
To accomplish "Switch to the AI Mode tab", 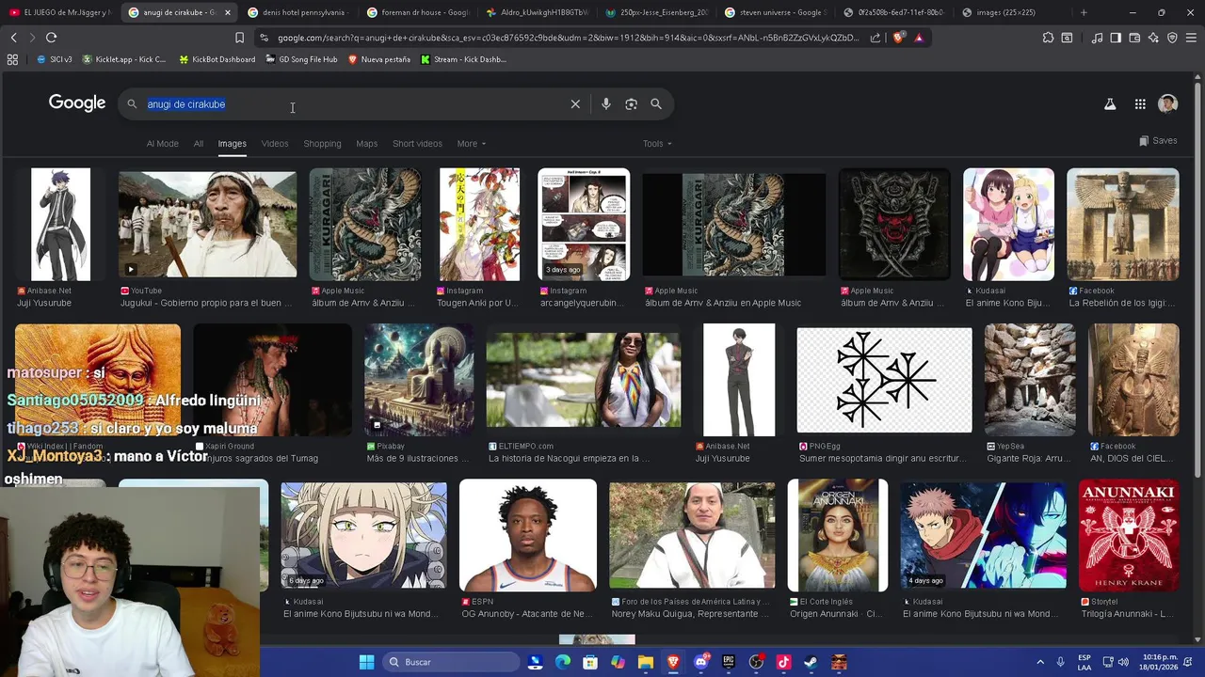I will pyautogui.click(x=162, y=144).
